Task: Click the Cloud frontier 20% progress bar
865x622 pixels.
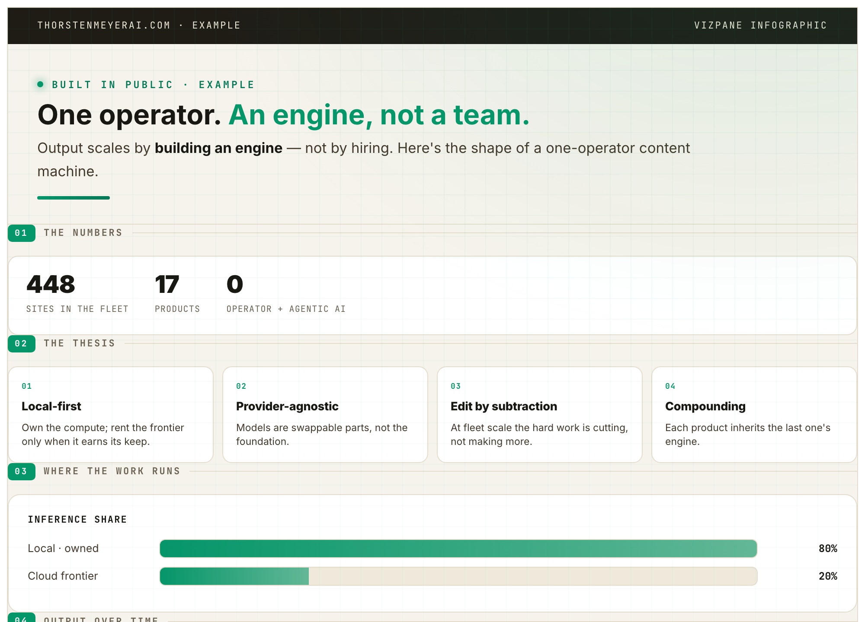Action: click(458, 576)
